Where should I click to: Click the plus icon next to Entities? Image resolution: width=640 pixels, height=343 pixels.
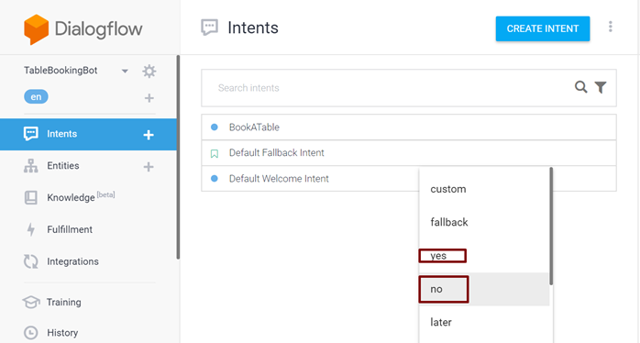[149, 167]
